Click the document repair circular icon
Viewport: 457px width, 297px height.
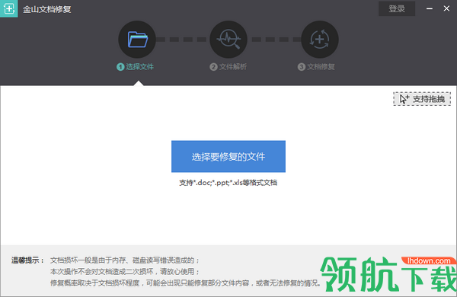point(320,40)
